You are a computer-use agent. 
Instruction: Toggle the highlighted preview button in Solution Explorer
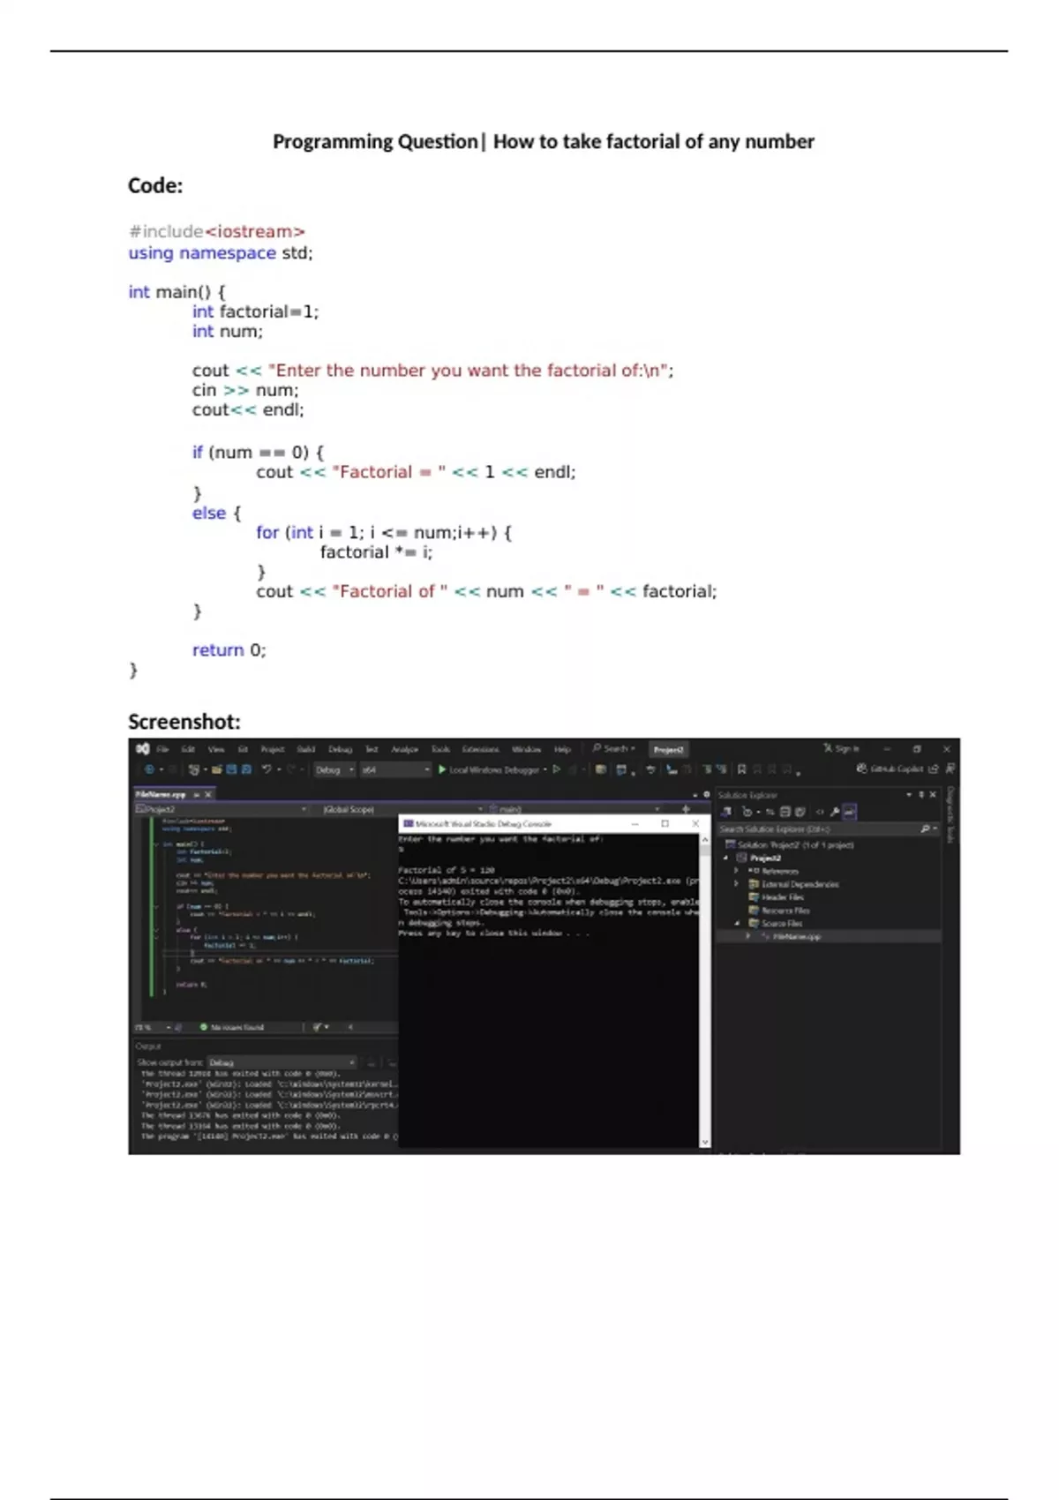tap(850, 812)
